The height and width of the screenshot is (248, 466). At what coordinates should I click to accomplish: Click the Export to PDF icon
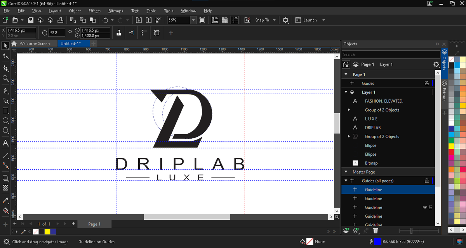(158, 20)
